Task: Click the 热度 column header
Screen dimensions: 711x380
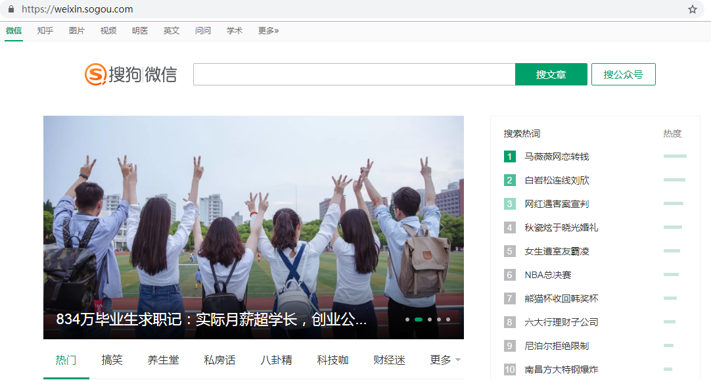Action: pyautogui.click(x=672, y=133)
